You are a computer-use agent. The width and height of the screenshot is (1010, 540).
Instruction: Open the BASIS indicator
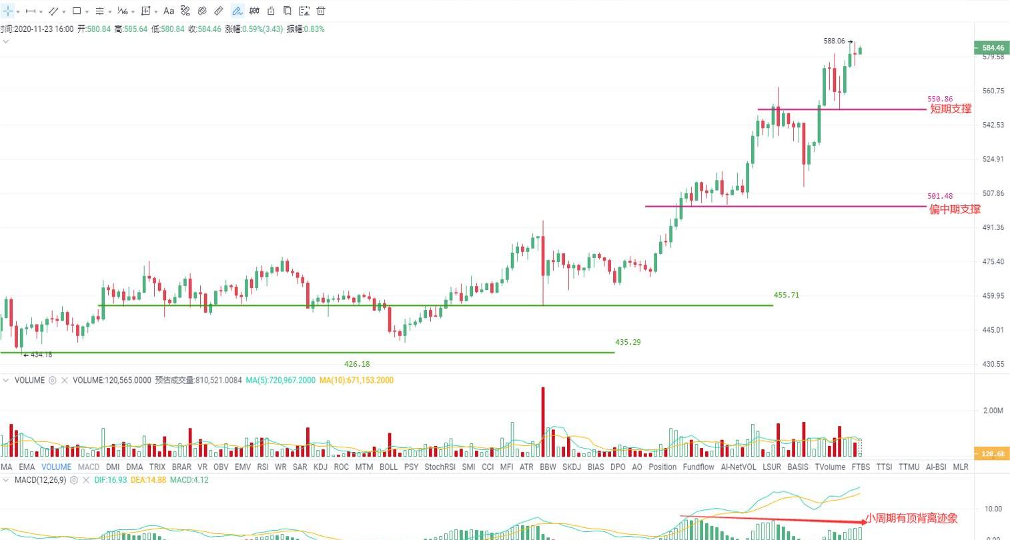pos(798,467)
